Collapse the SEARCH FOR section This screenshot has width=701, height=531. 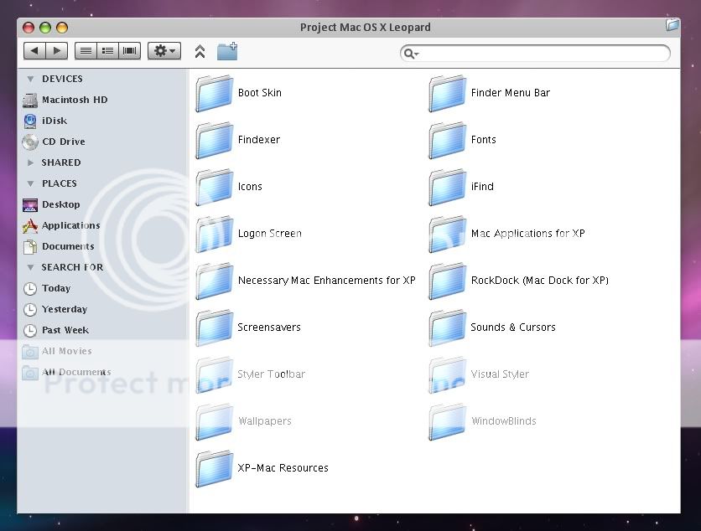pyautogui.click(x=31, y=267)
